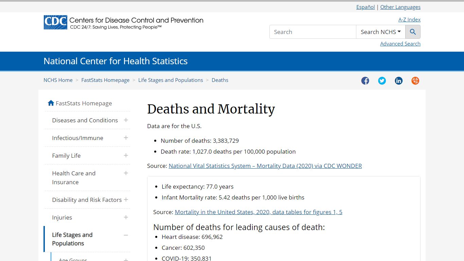Focus the Search input field
This screenshot has height=261, width=464.
point(313,32)
